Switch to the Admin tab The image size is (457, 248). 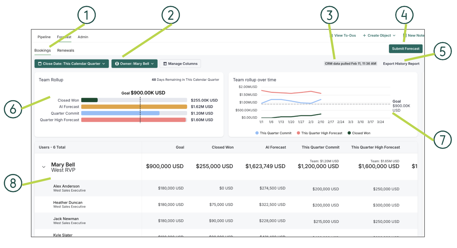[83, 37]
